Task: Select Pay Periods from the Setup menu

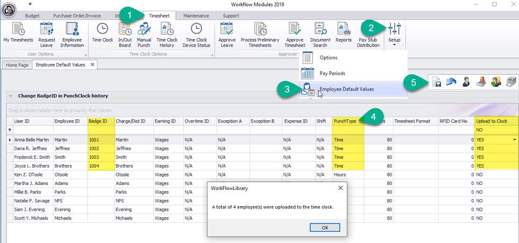Action: (x=332, y=73)
